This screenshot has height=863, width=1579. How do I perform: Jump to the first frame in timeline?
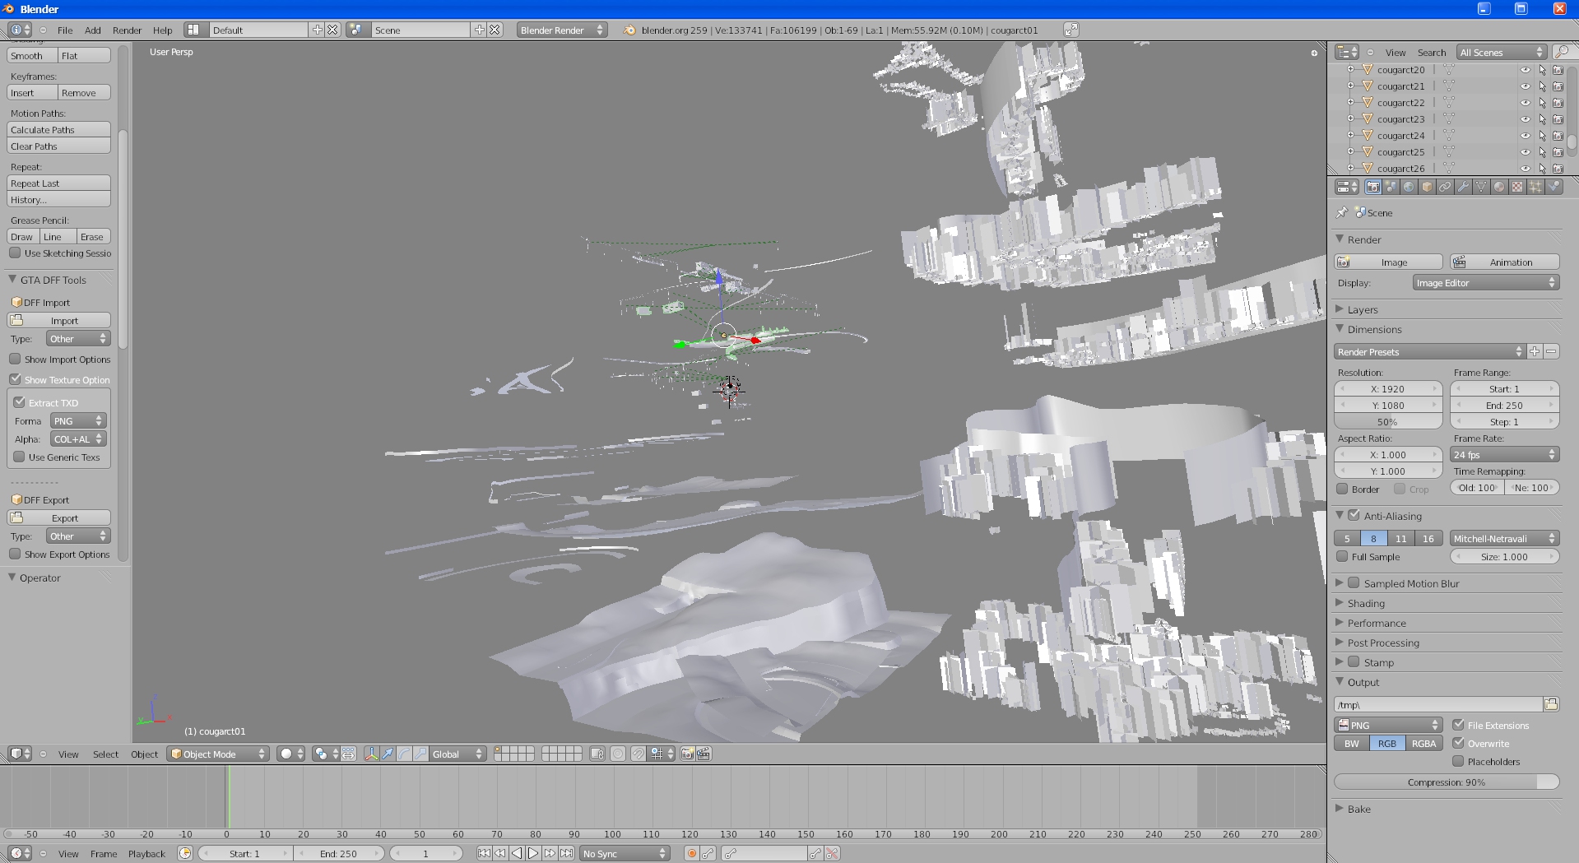pos(484,854)
